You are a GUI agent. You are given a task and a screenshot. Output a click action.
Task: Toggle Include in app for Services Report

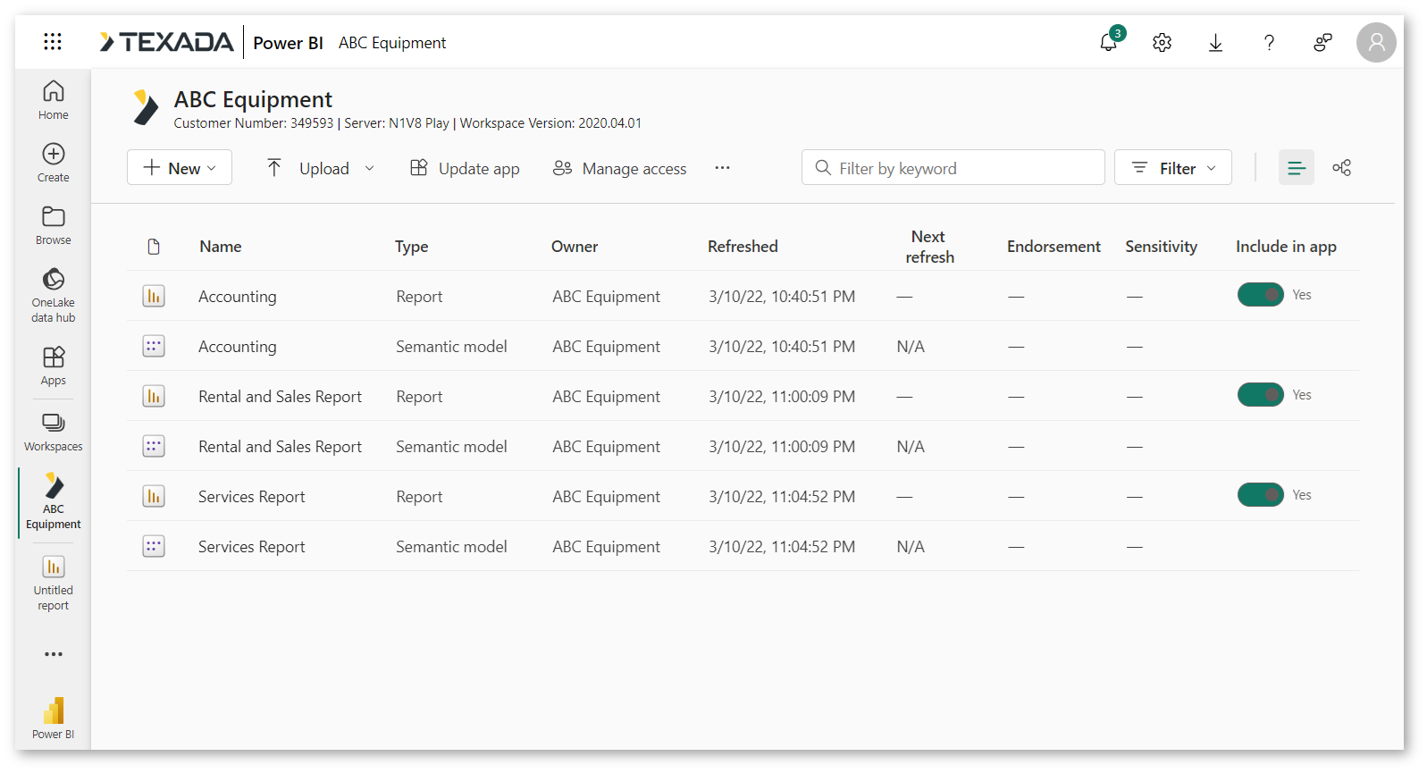coord(1261,495)
